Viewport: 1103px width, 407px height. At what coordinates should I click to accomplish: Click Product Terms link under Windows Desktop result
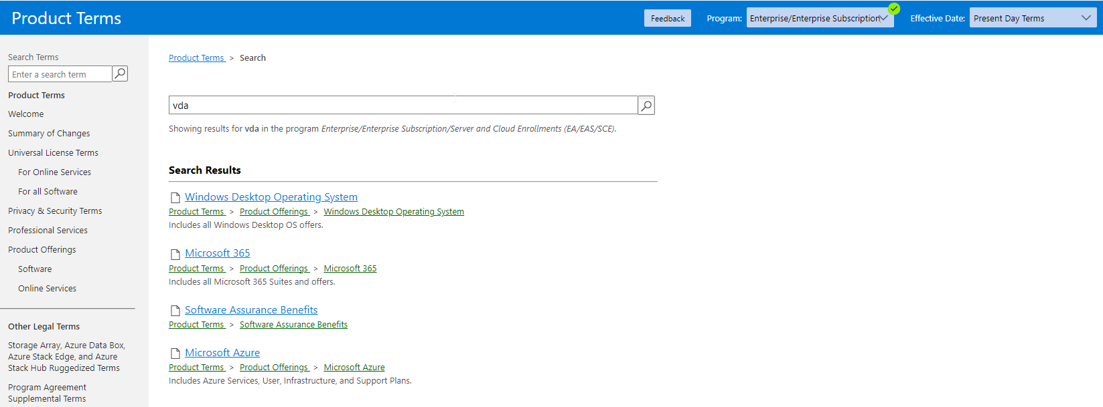[196, 212]
